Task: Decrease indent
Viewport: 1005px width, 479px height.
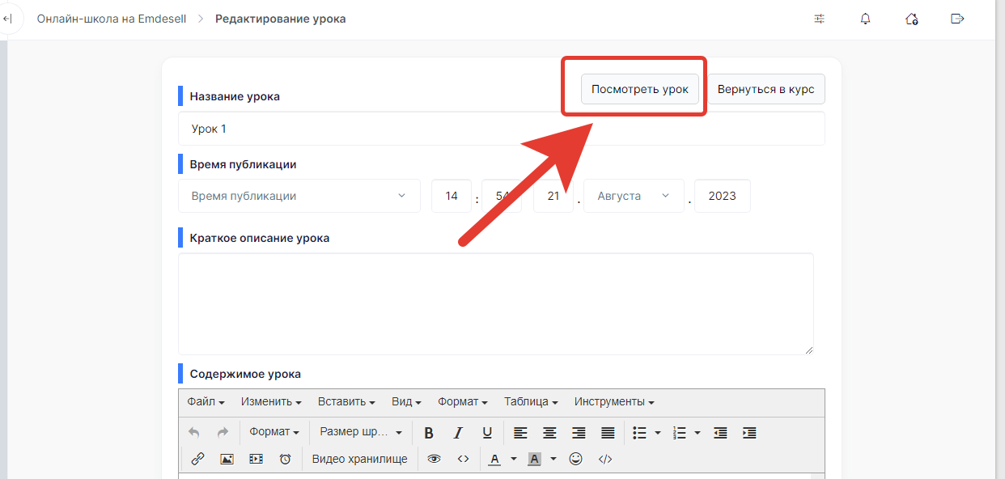Action: tap(720, 432)
